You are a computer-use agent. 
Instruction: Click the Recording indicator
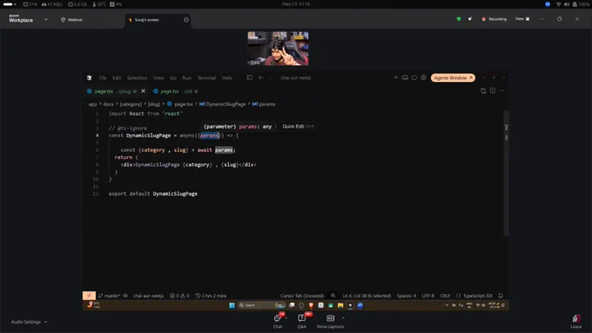click(494, 19)
